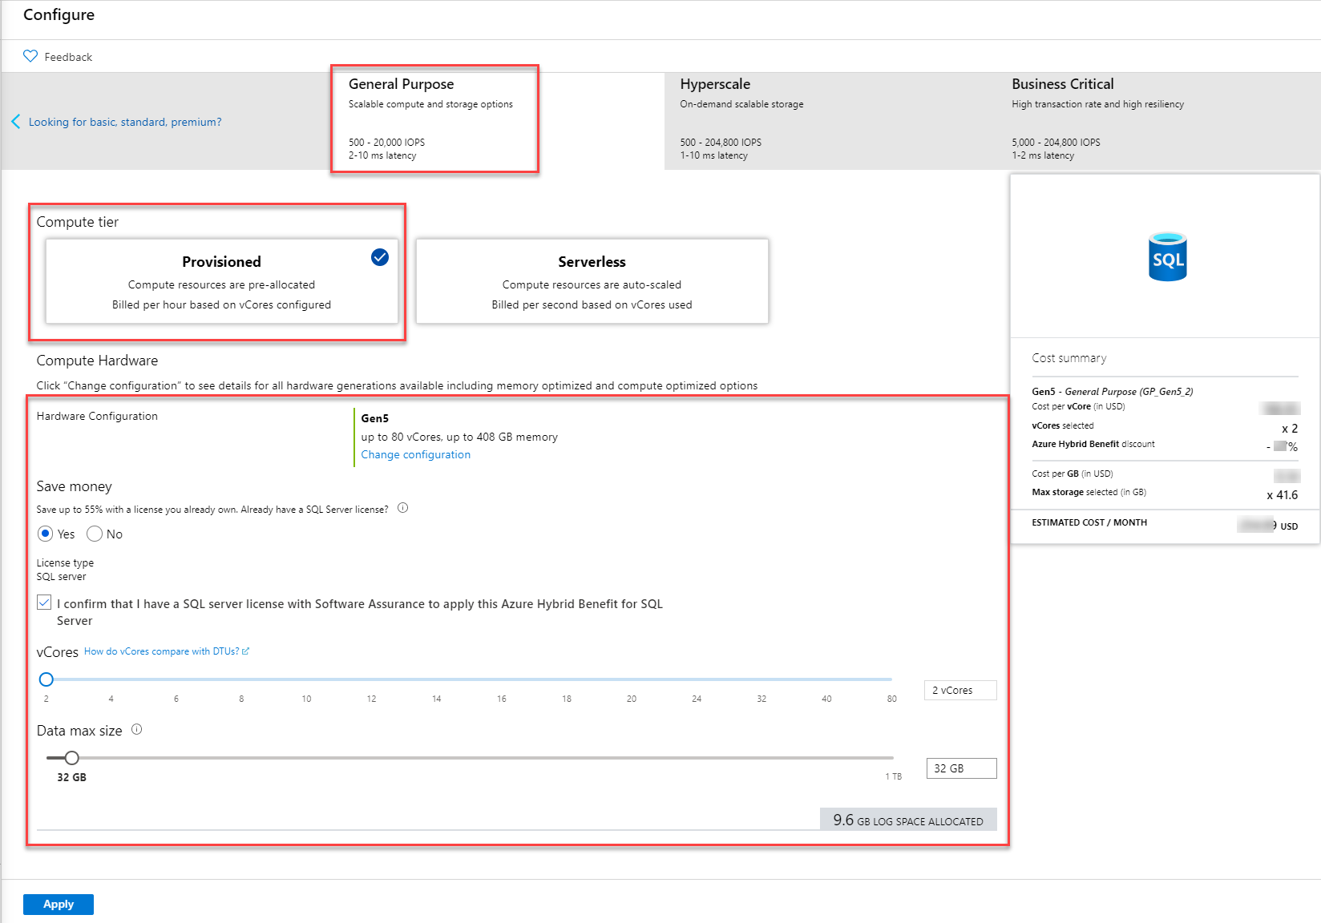Click the vCores slider handle
The height and width of the screenshot is (923, 1321).
pyautogui.click(x=46, y=679)
